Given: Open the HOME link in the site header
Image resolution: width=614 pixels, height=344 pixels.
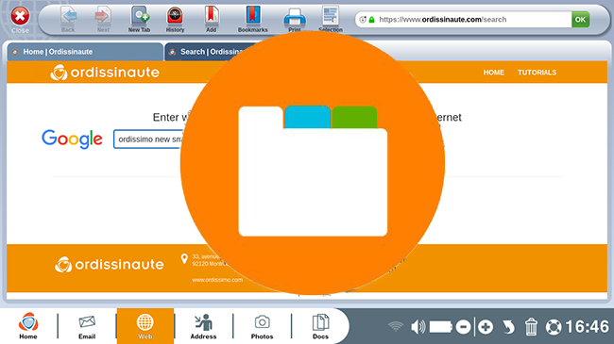Looking at the screenshot, I should tap(493, 73).
